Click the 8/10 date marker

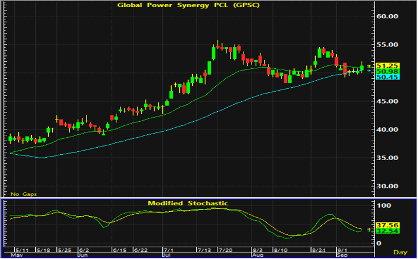click(x=280, y=250)
